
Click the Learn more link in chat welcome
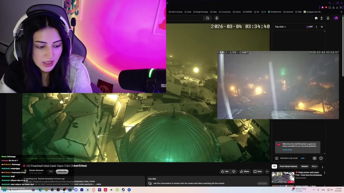pyautogui.click(x=287, y=150)
